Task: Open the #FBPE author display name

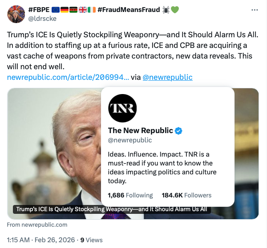Action: [37, 10]
